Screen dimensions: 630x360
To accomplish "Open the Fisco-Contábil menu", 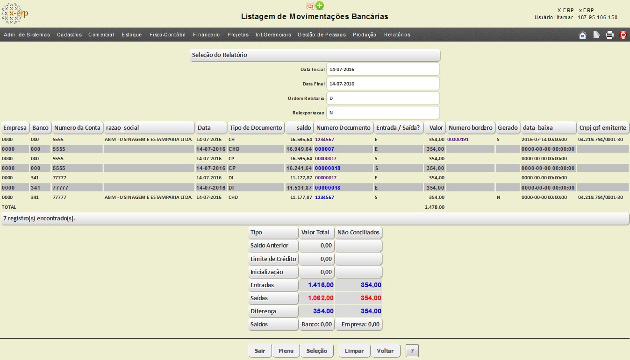I will tap(167, 35).
